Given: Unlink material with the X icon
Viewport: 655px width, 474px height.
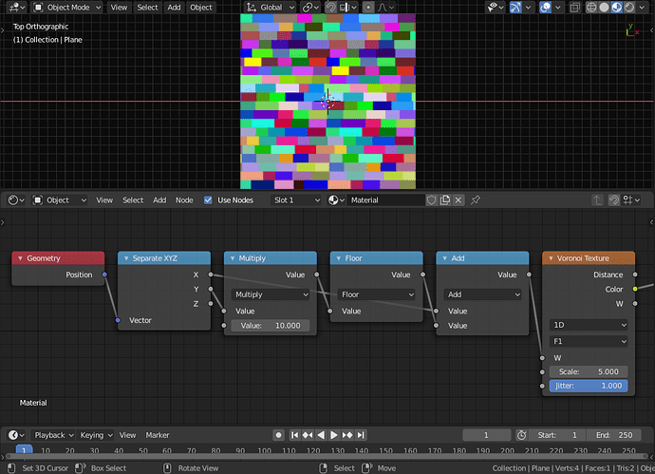Looking at the screenshot, I should pyautogui.click(x=458, y=200).
